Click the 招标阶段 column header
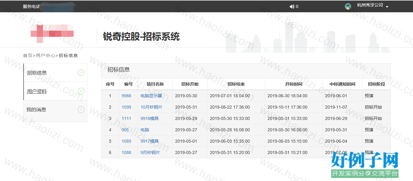413x181 pixels. coord(377,84)
